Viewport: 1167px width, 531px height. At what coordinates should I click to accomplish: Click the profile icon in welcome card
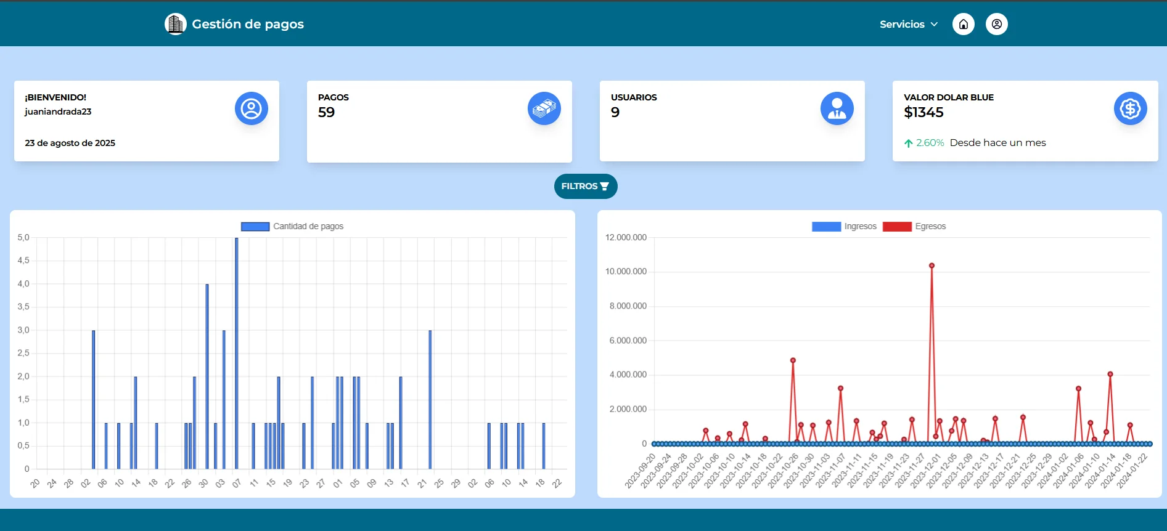251,108
